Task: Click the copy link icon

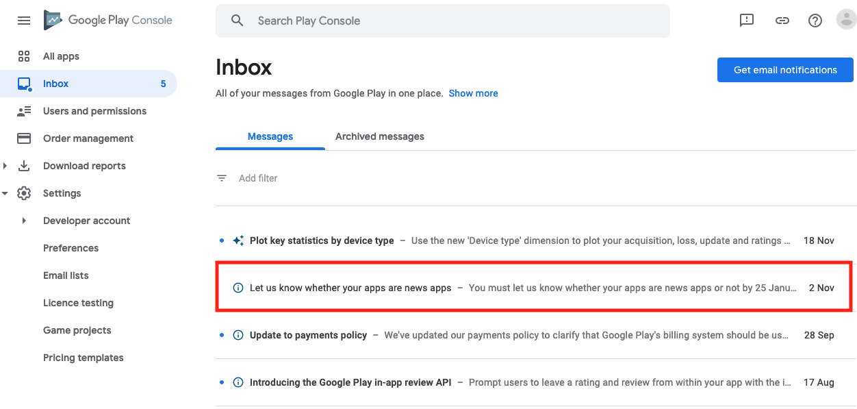Action: coord(782,21)
